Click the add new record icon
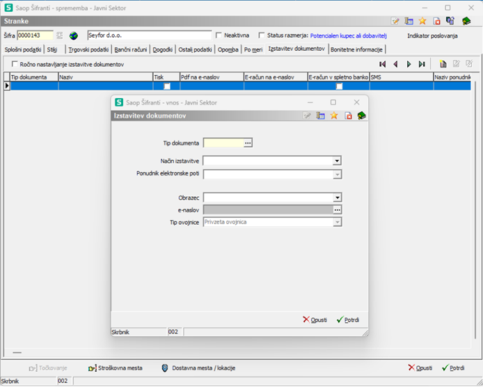483x387 pixels. 443,64
